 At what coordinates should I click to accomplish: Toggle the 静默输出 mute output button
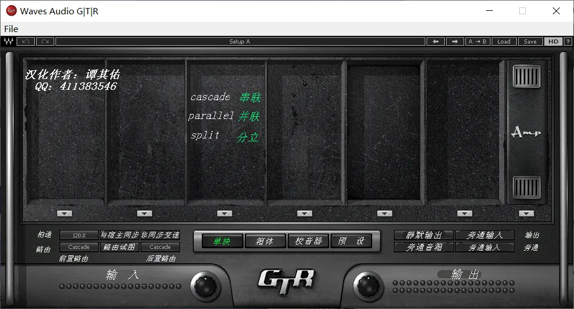[424, 235]
